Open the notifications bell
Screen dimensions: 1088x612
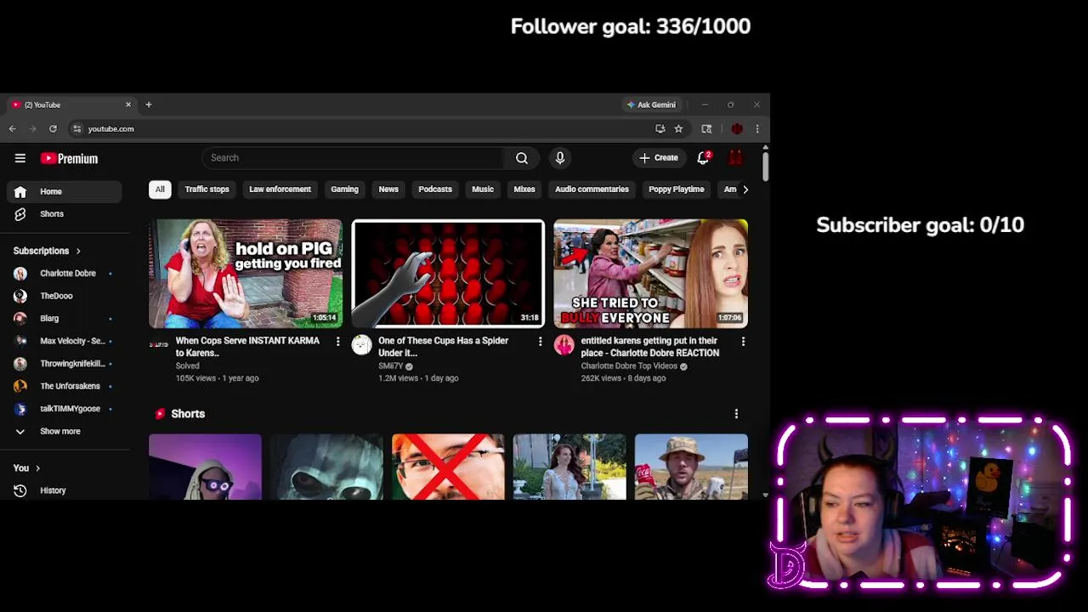tap(704, 158)
